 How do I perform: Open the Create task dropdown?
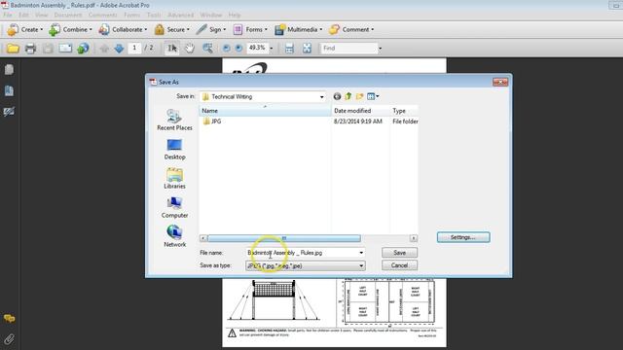24,30
